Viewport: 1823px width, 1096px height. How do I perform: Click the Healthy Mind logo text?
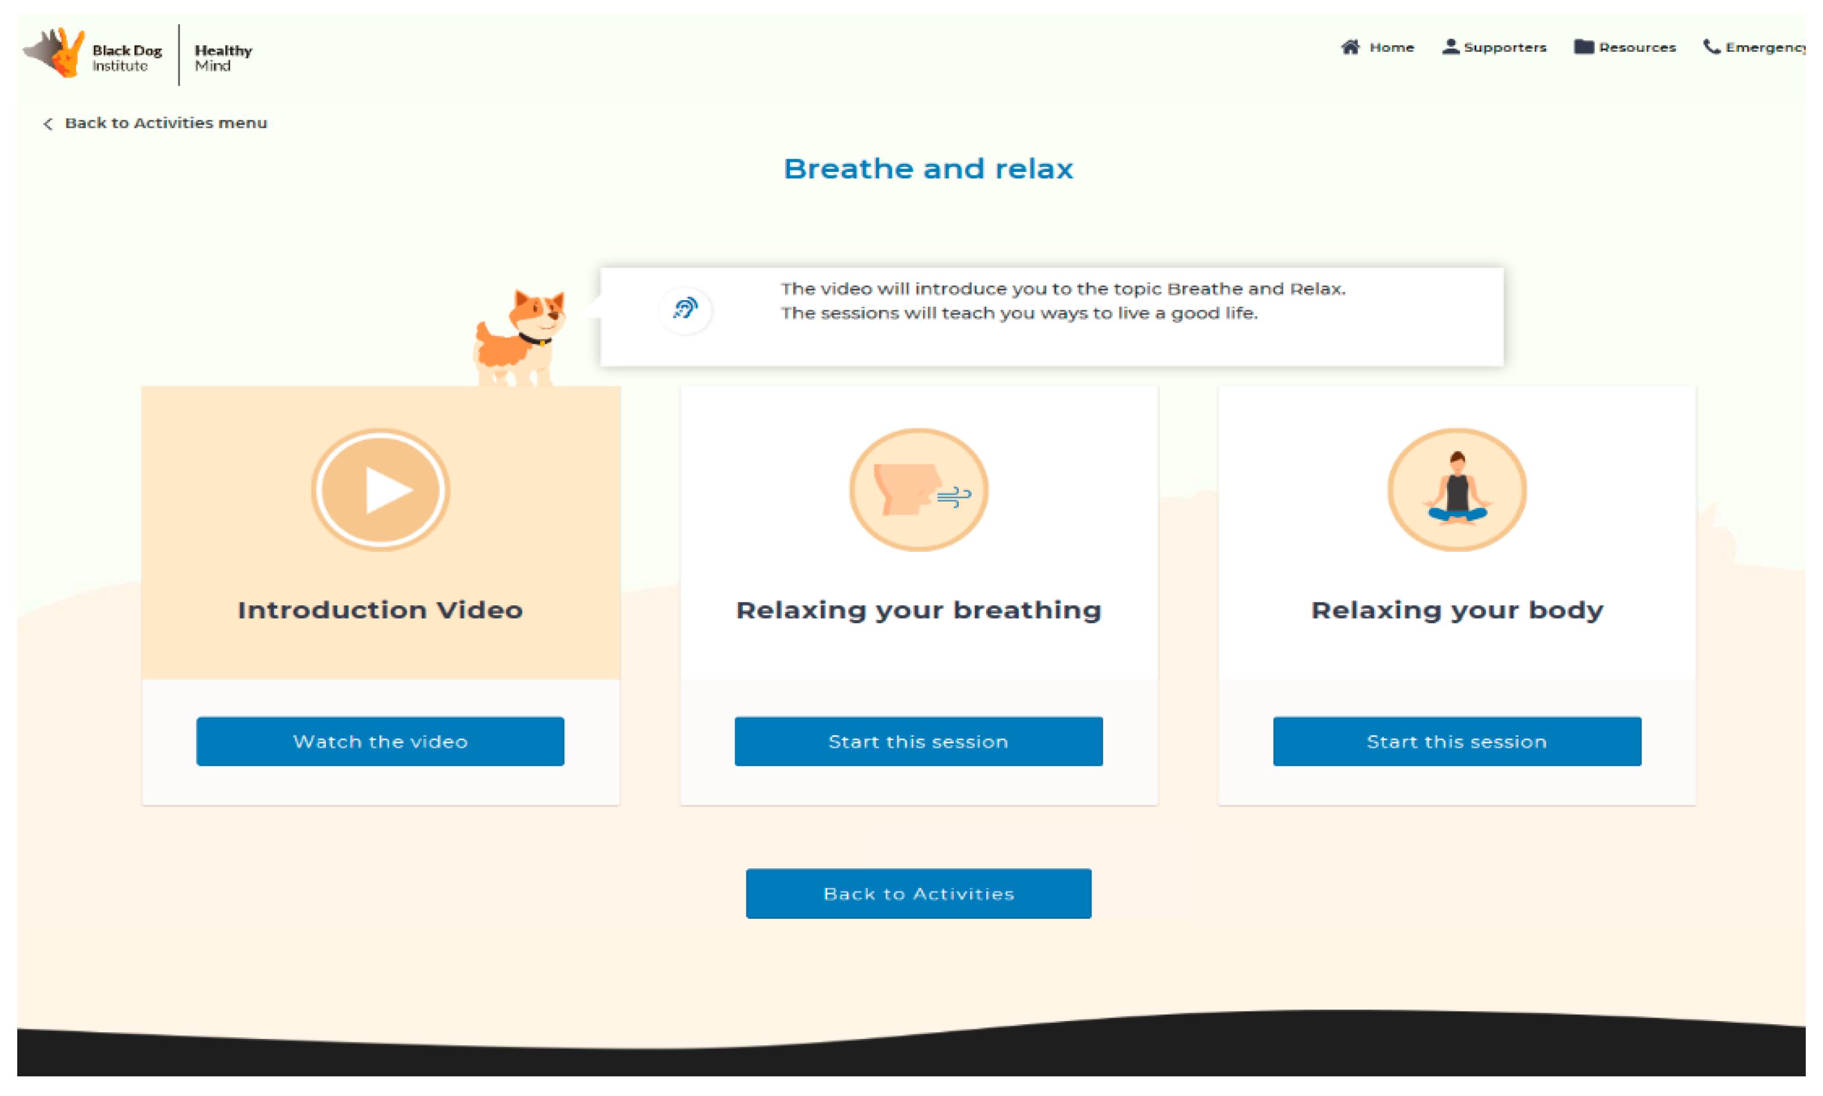coord(222,58)
